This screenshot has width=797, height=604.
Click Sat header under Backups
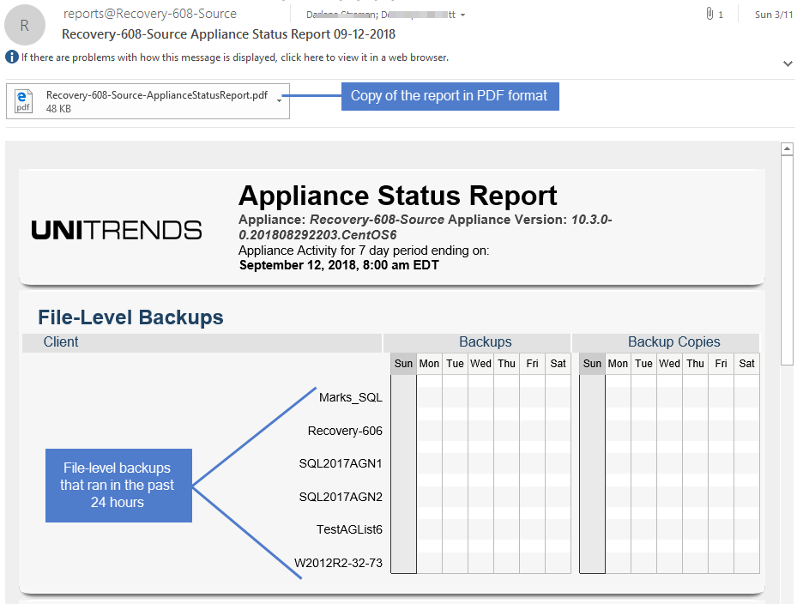coord(558,364)
